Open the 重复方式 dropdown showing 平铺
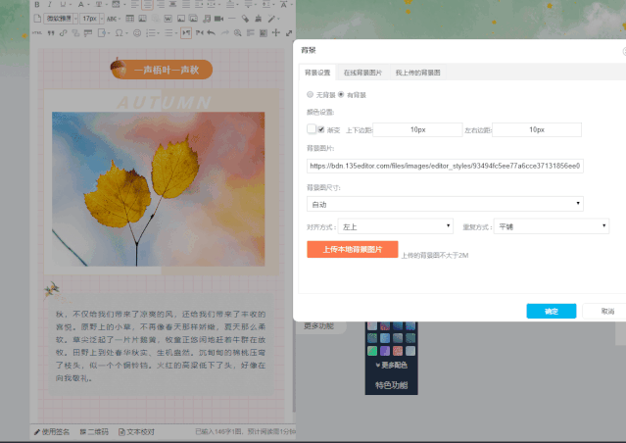The height and width of the screenshot is (443, 626). (552, 226)
